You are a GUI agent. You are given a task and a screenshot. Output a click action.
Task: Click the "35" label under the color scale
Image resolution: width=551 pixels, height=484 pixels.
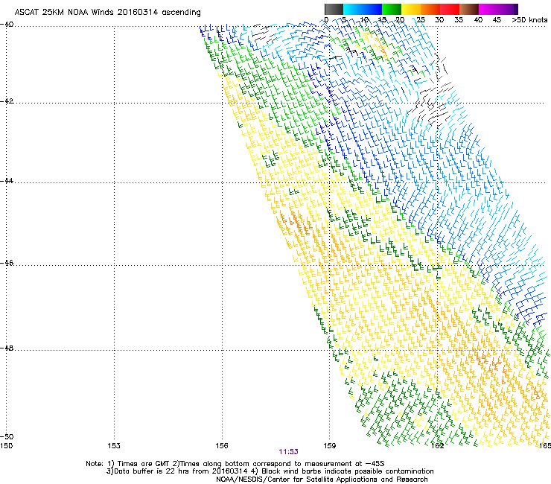459,20
